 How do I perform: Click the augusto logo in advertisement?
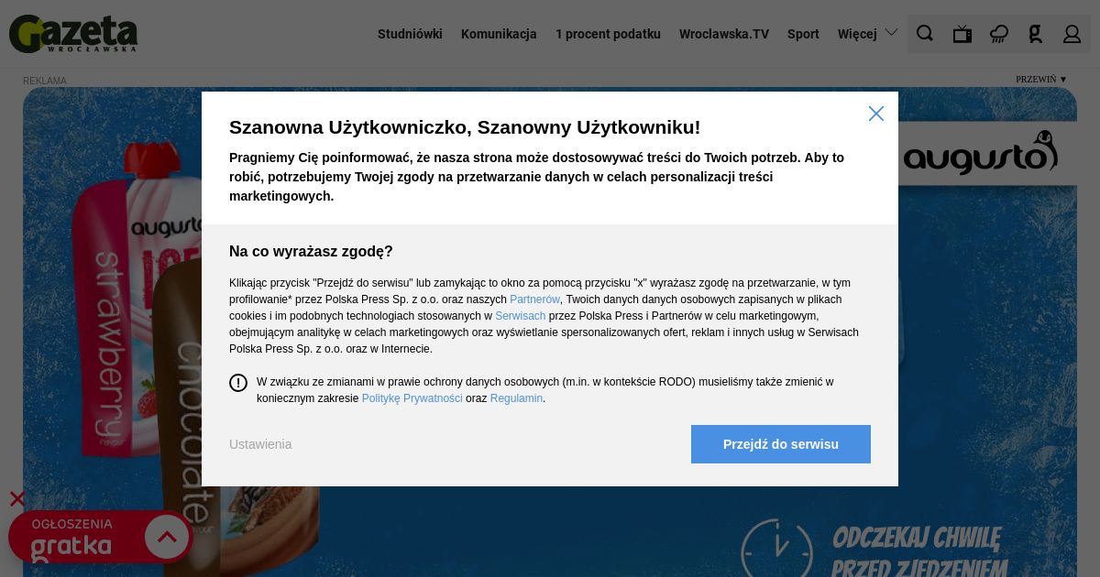click(x=980, y=153)
